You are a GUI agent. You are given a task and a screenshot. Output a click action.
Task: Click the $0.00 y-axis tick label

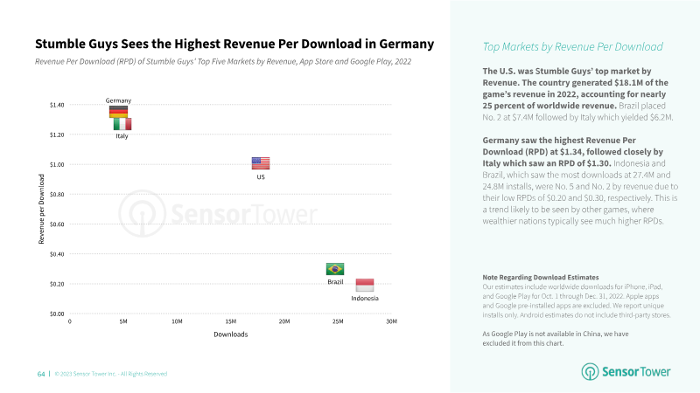(x=57, y=314)
